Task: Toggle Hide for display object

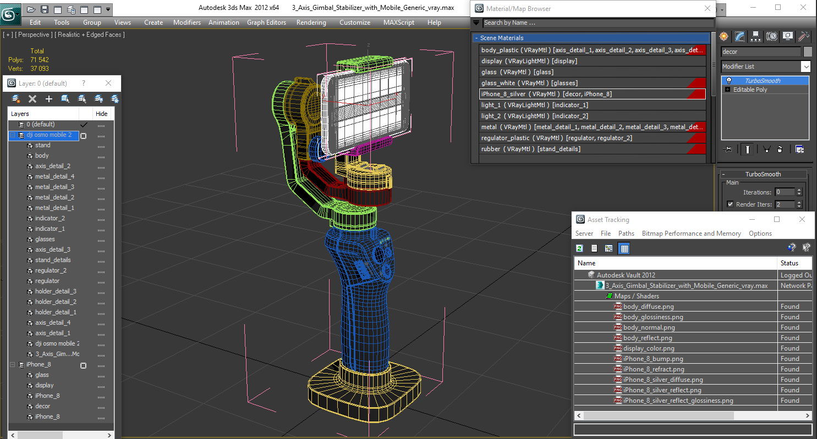Action: [101, 386]
